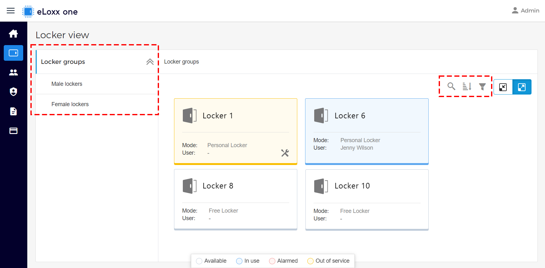Click the Locker 1 door icon
Screen dimensions: 545x268
[190, 116]
